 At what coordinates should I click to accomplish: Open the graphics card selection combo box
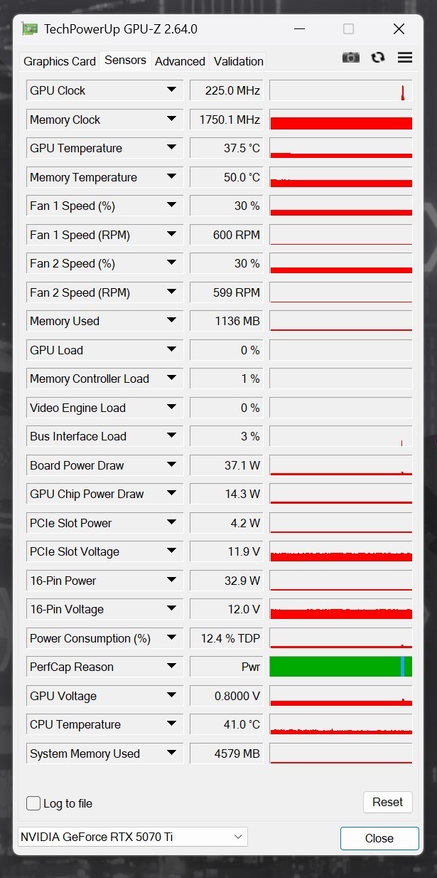(131, 837)
